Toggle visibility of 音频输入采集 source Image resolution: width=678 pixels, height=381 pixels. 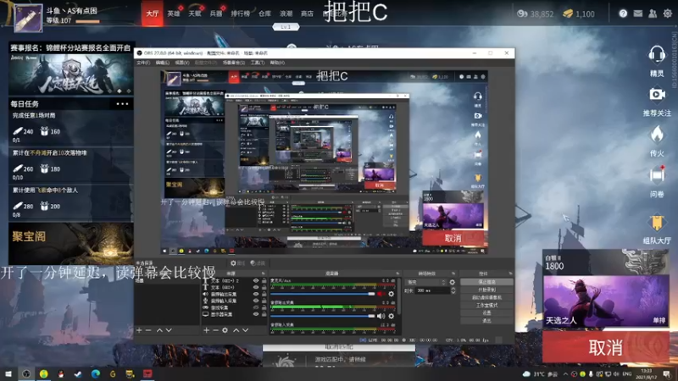(x=256, y=301)
